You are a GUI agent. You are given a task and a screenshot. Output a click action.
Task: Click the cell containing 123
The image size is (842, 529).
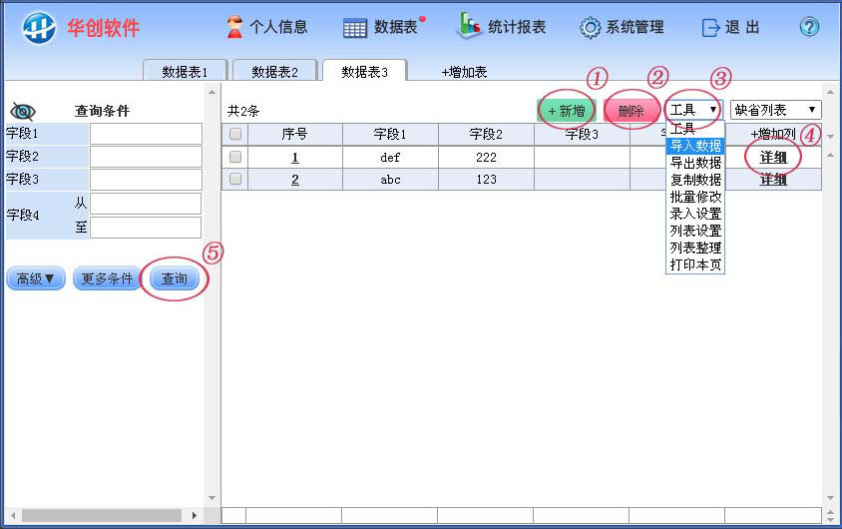486,180
